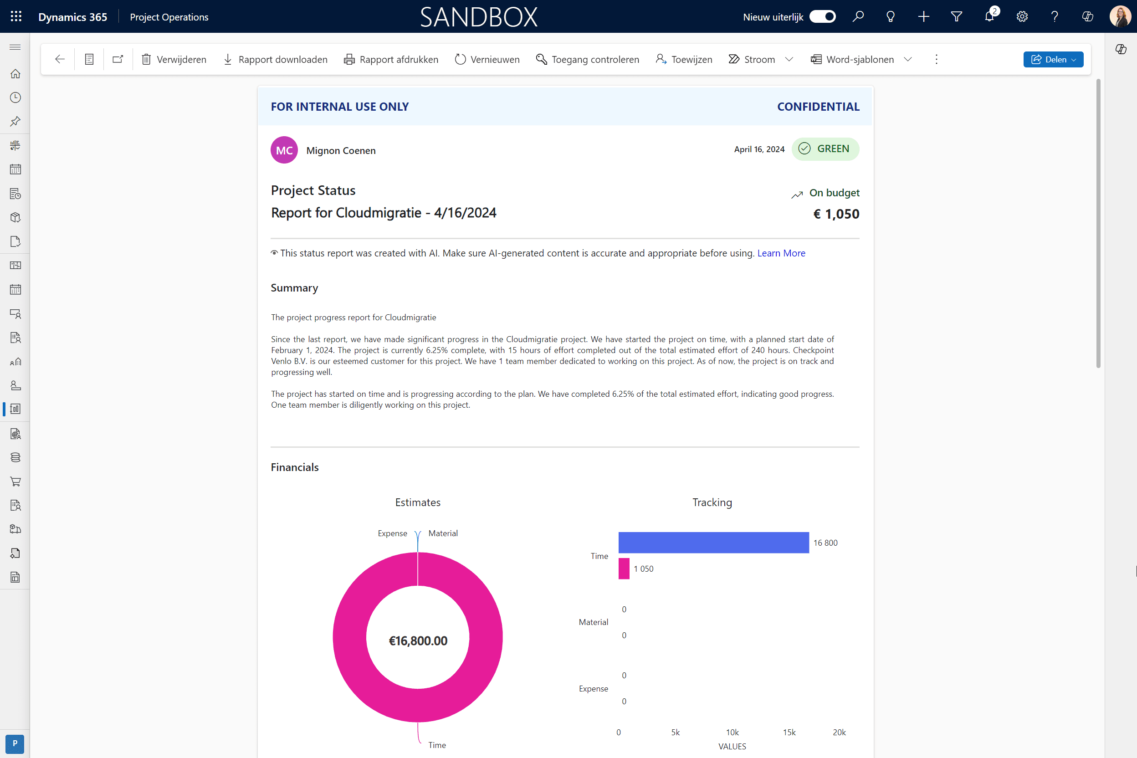Click Toewijzen in the toolbar
Screen dimensions: 1137x758
click(684, 60)
